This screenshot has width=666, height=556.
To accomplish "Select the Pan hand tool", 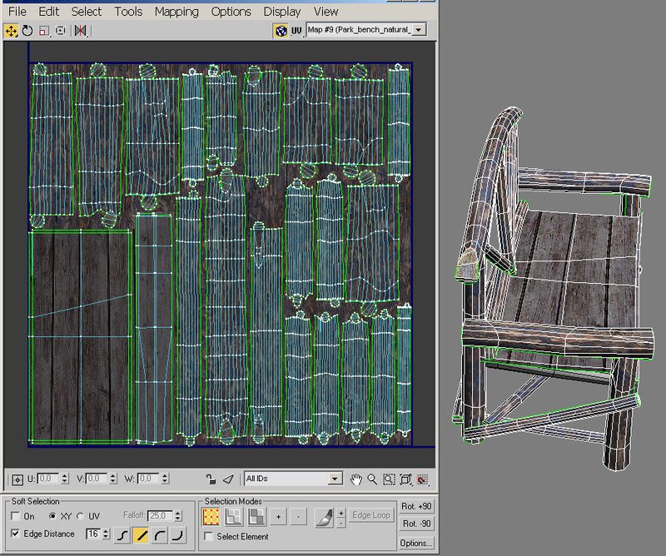I will (x=356, y=479).
